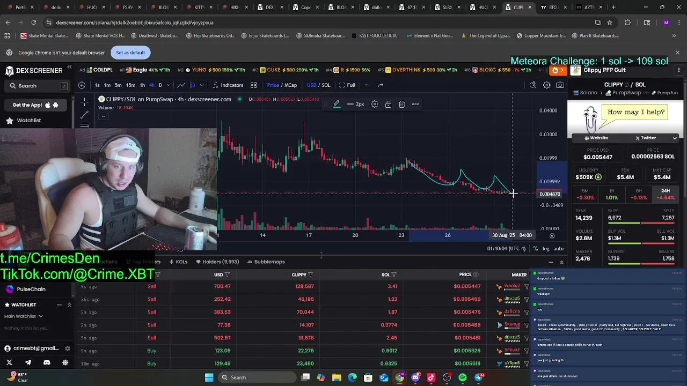The width and height of the screenshot is (687, 386).
Task: Open indicator templates grid icon
Action: [x=253, y=85]
